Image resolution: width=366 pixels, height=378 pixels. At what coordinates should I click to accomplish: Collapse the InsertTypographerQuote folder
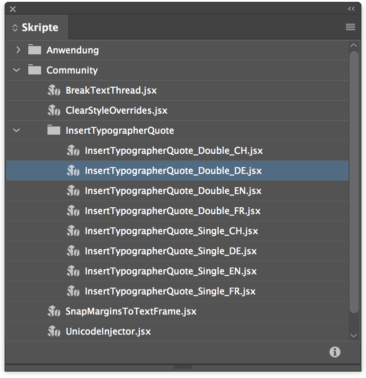16,130
